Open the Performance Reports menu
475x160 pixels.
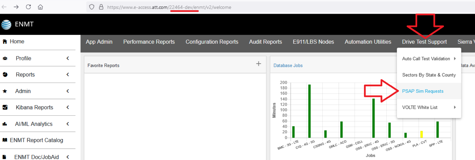(x=149, y=42)
